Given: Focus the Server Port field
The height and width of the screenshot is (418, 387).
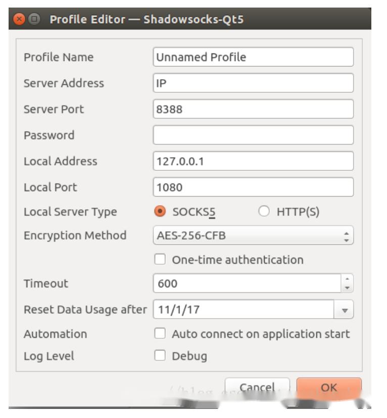Looking at the screenshot, I should (x=253, y=109).
